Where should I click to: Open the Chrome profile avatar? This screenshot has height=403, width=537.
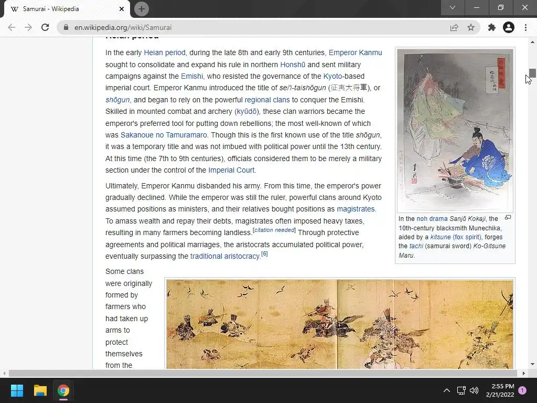coord(509,27)
